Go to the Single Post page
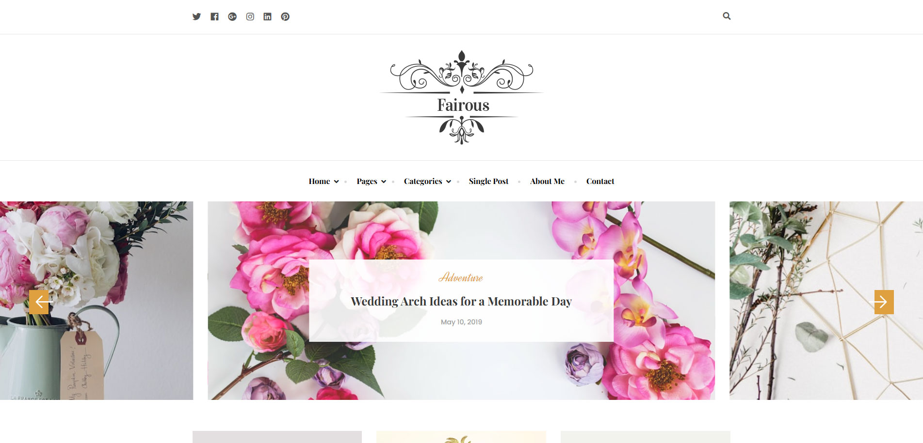The image size is (923, 443). click(x=488, y=181)
